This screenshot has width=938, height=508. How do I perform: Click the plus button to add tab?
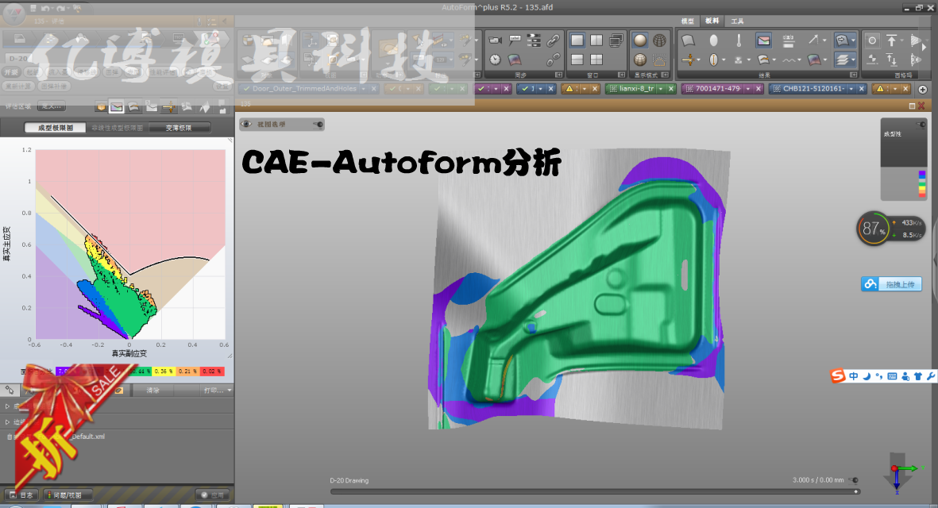click(922, 88)
